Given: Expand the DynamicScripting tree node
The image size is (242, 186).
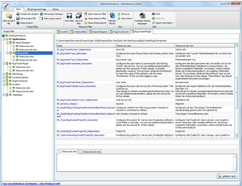Looking at the screenshot, I should click(4, 78).
